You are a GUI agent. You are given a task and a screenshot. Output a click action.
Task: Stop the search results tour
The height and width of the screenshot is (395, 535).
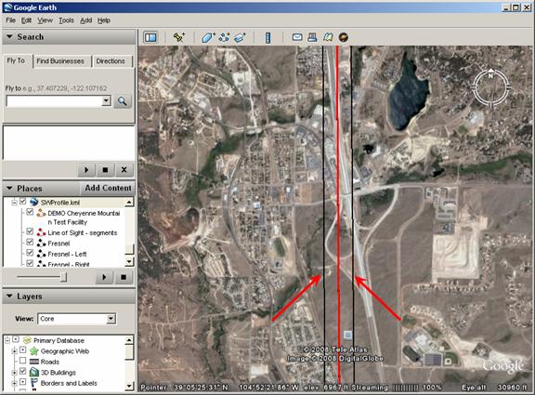pyautogui.click(x=105, y=170)
